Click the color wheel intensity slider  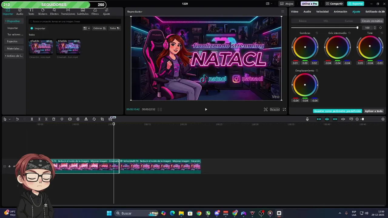pyautogui.click(x=325, y=28)
